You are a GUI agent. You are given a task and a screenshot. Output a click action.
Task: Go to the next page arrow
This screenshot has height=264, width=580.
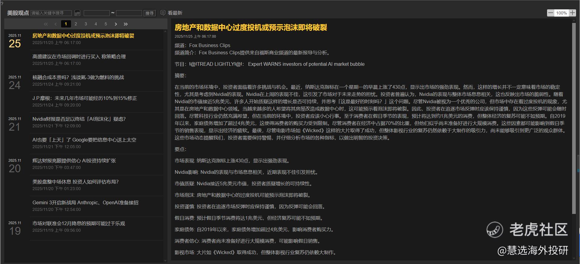point(116,24)
